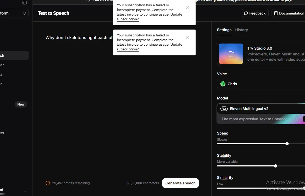Click the Stability label
Screen dimensions: 305x196
[x=224, y=155]
